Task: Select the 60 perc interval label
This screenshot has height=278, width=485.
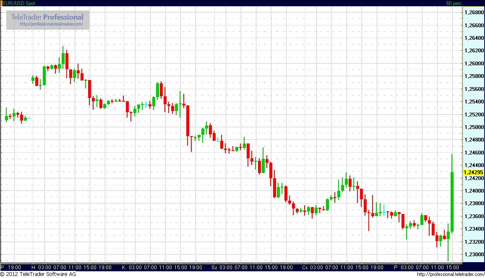Action: (454, 3)
